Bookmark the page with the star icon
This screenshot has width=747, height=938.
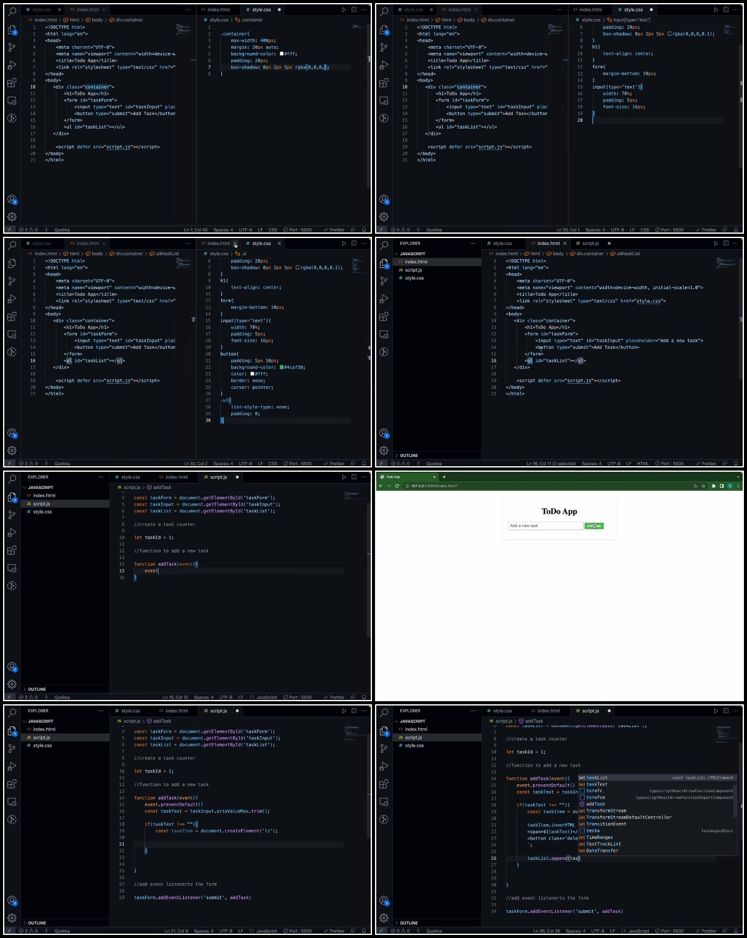tap(703, 486)
